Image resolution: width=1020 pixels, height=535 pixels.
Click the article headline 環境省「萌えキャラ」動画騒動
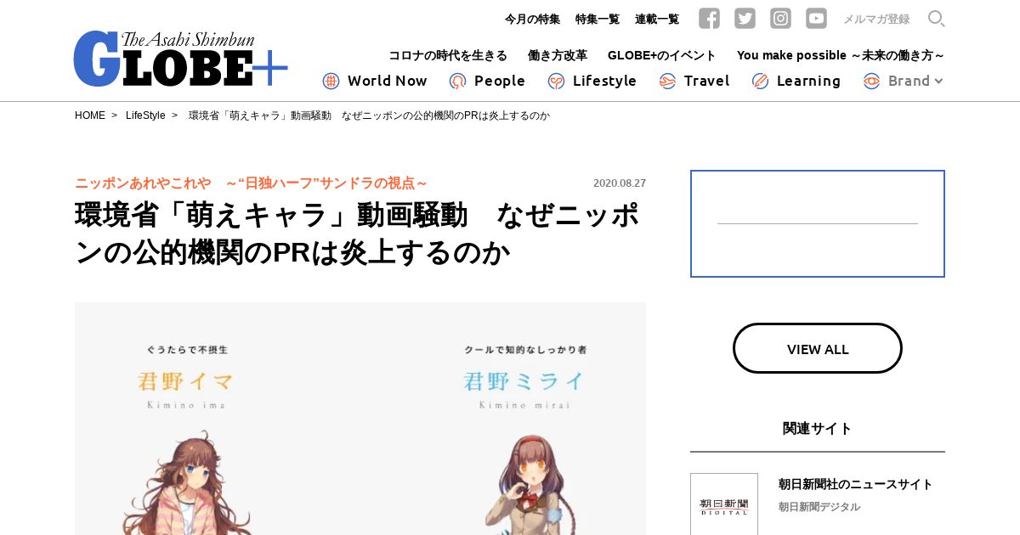[x=358, y=234]
